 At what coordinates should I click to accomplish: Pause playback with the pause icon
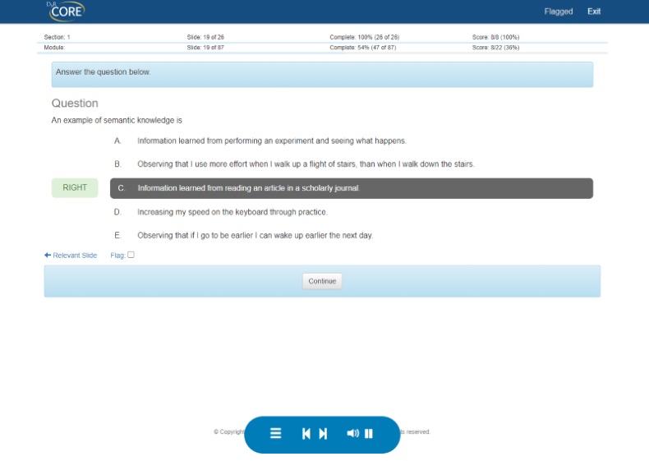click(369, 434)
